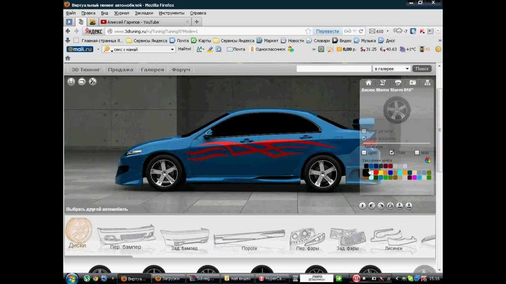The height and width of the screenshot is (284, 506).
Task: Click the Windows Start button
Action: tap(72, 278)
